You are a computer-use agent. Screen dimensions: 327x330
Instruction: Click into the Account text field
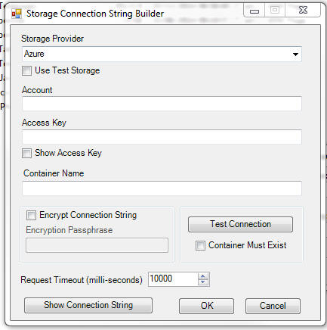[162, 104]
